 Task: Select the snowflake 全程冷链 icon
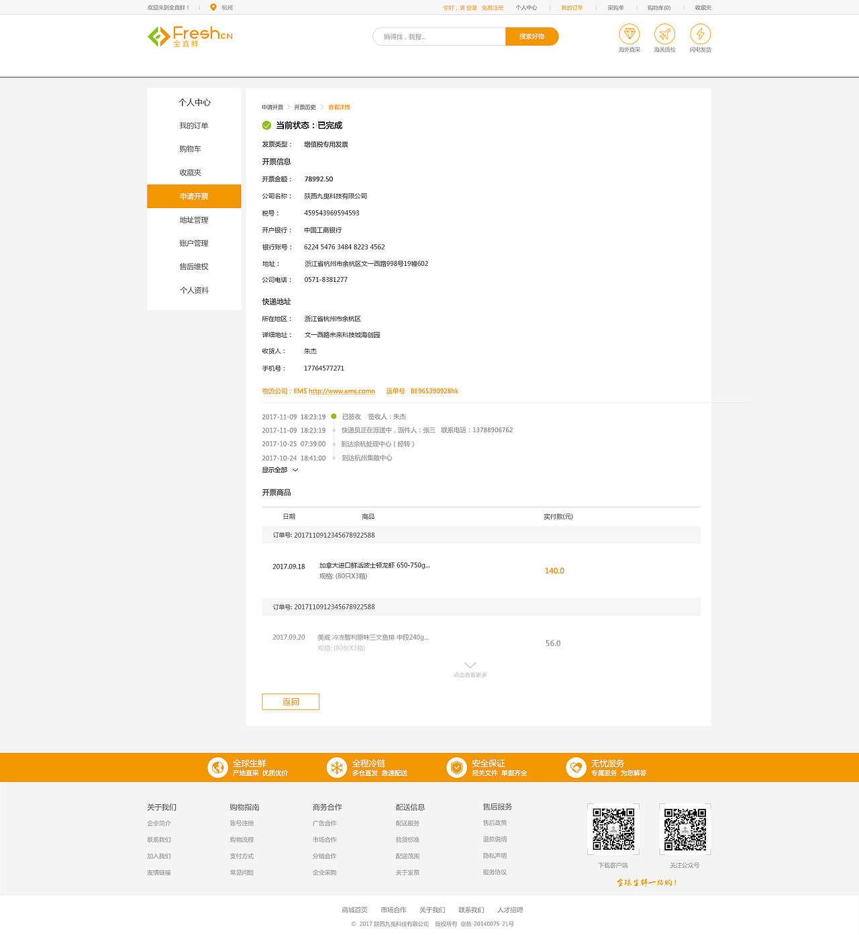point(336,767)
